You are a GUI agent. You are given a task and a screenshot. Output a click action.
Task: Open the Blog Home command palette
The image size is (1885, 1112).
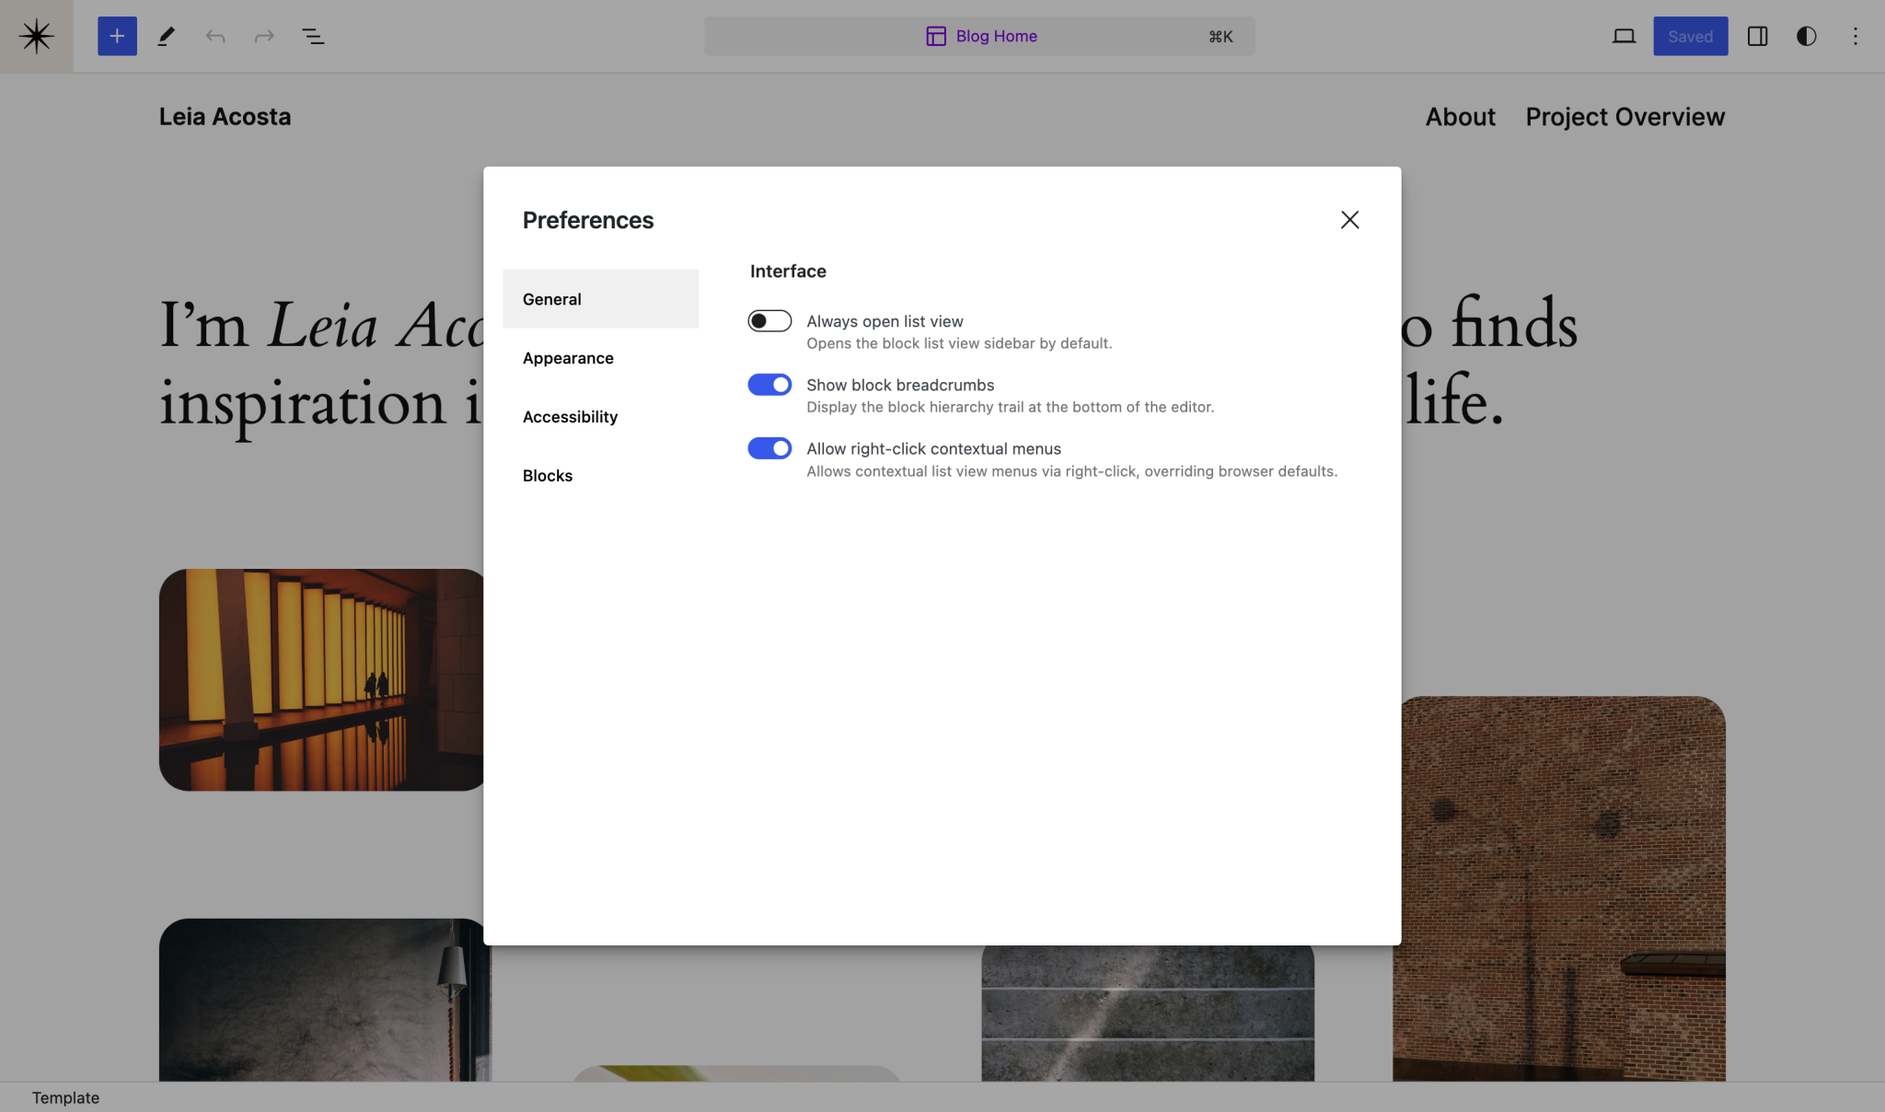pyautogui.click(x=979, y=36)
